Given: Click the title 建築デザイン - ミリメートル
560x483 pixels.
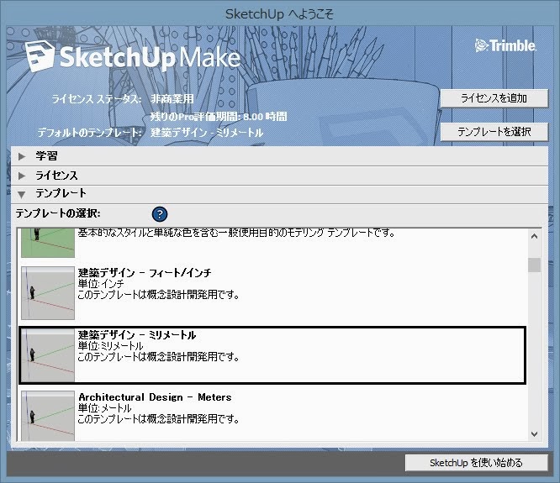Looking at the screenshot, I should (x=137, y=335).
